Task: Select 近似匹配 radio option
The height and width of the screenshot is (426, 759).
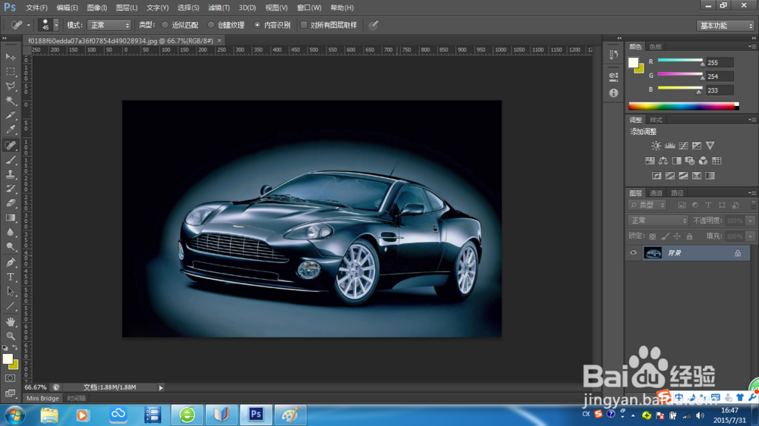Action: [165, 25]
